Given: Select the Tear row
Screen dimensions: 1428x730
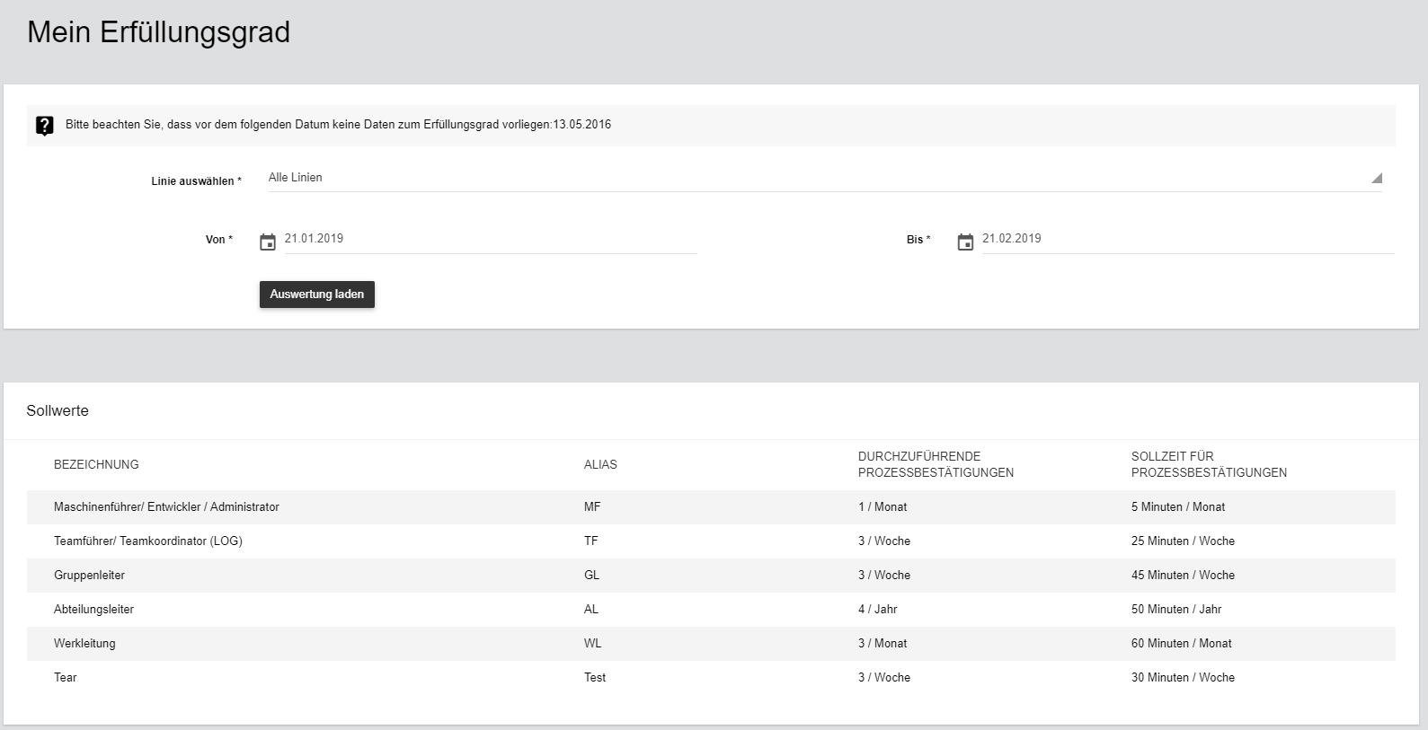Looking at the screenshot, I should pos(66,678).
